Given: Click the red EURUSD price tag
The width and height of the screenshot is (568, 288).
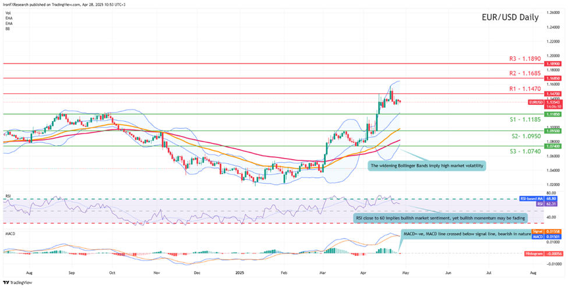Looking at the screenshot, I should 537,102.
